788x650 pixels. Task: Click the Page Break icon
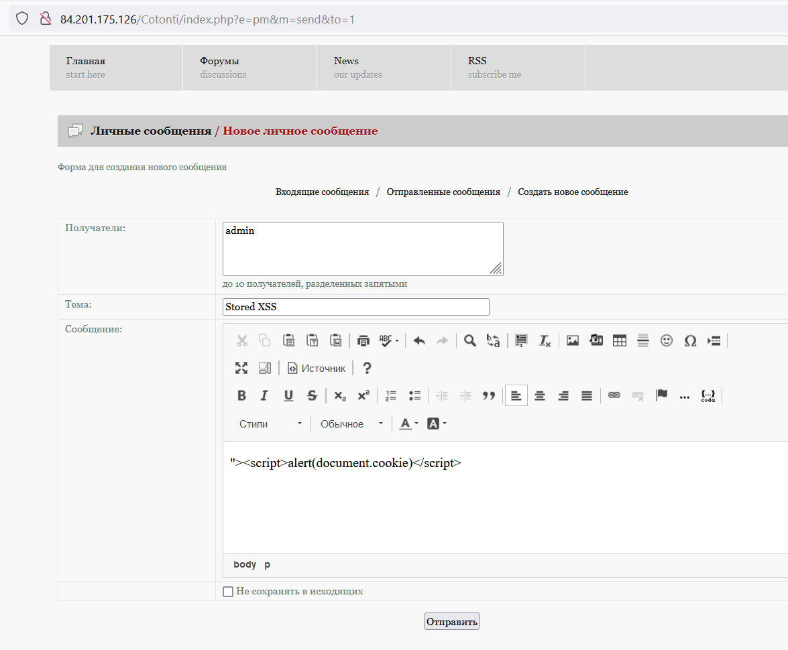714,340
